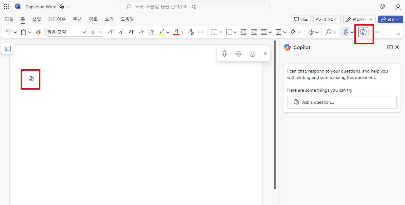Decrease the paragraph indent
Viewport: 405px width, 205px height.
pos(244,32)
